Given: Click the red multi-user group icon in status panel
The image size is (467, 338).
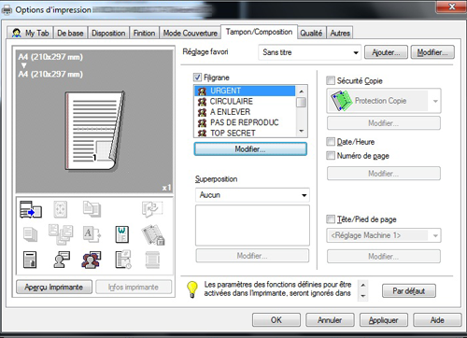Looking at the screenshot, I should (x=92, y=260).
